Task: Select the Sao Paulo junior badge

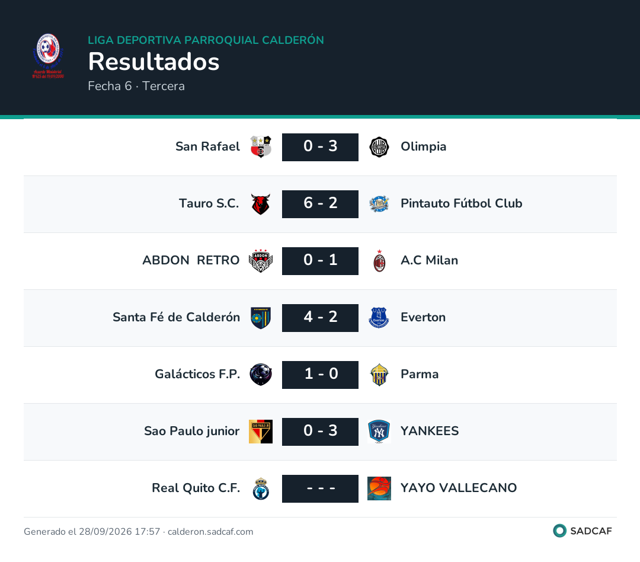Action: pyautogui.click(x=261, y=432)
